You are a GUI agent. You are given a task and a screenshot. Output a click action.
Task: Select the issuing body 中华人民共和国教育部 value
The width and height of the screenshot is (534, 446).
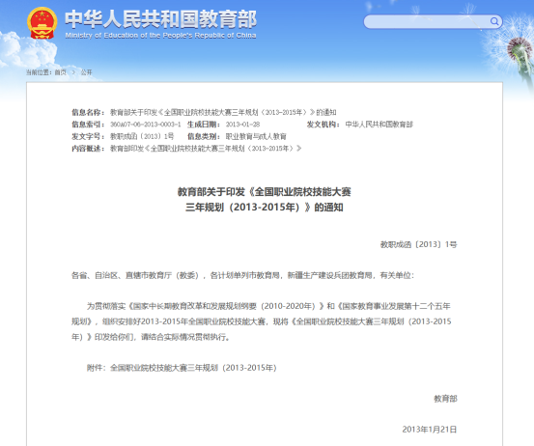click(x=379, y=125)
